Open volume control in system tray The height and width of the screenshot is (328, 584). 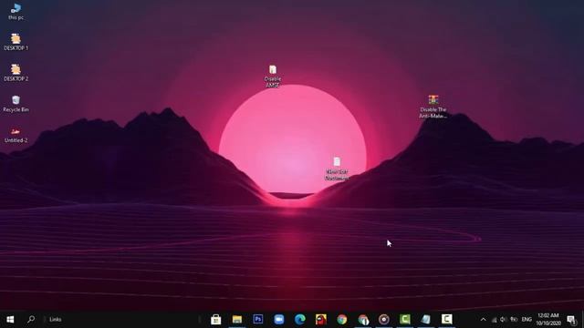503,320
